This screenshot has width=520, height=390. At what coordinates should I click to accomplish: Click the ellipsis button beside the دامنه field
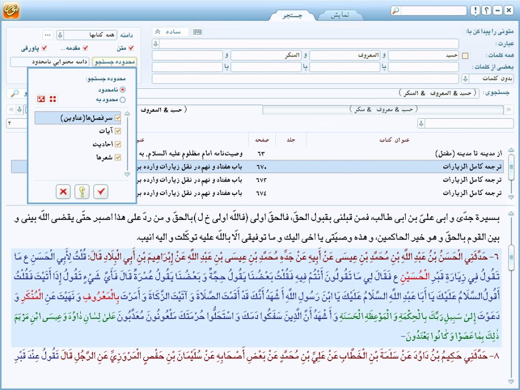point(48,35)
